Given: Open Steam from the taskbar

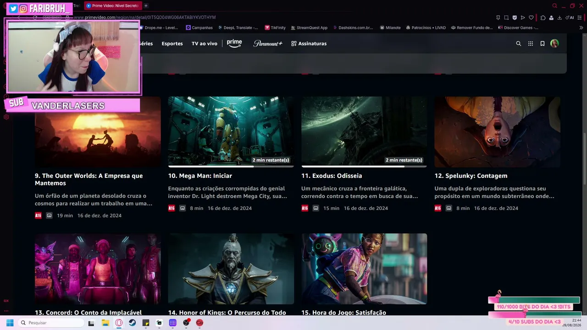Looking at the screenshot, I should [x=132, y=323].
